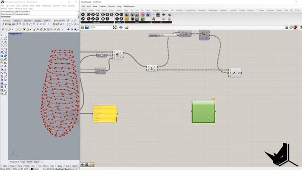Select the component next to the slider
Image resolution: width=302 pixels, height=170 pixels.
[185, 34]
